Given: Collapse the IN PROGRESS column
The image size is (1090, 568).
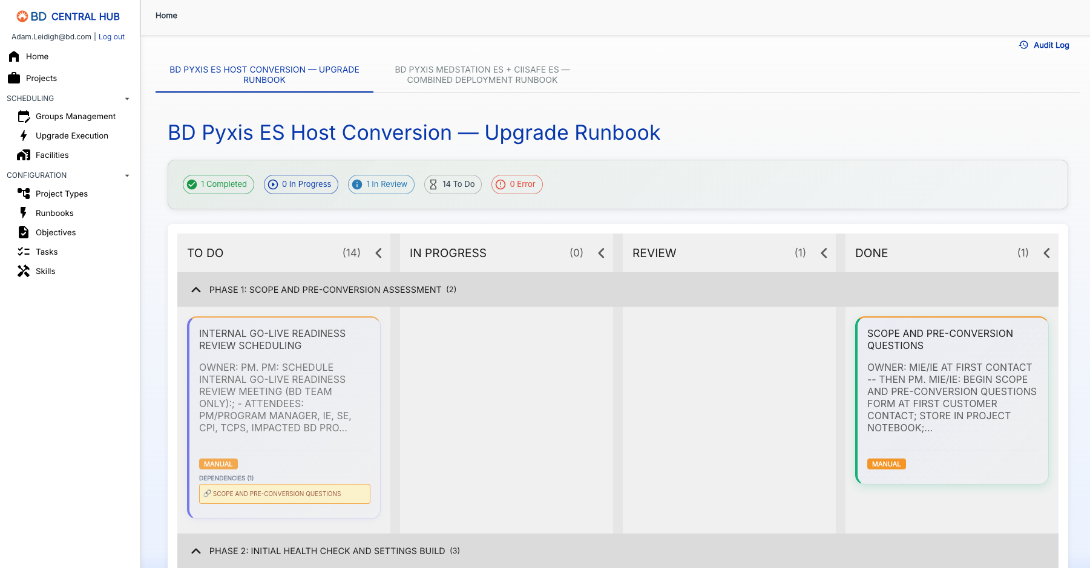Looking at the screenshot, I should tap(602, 253).
